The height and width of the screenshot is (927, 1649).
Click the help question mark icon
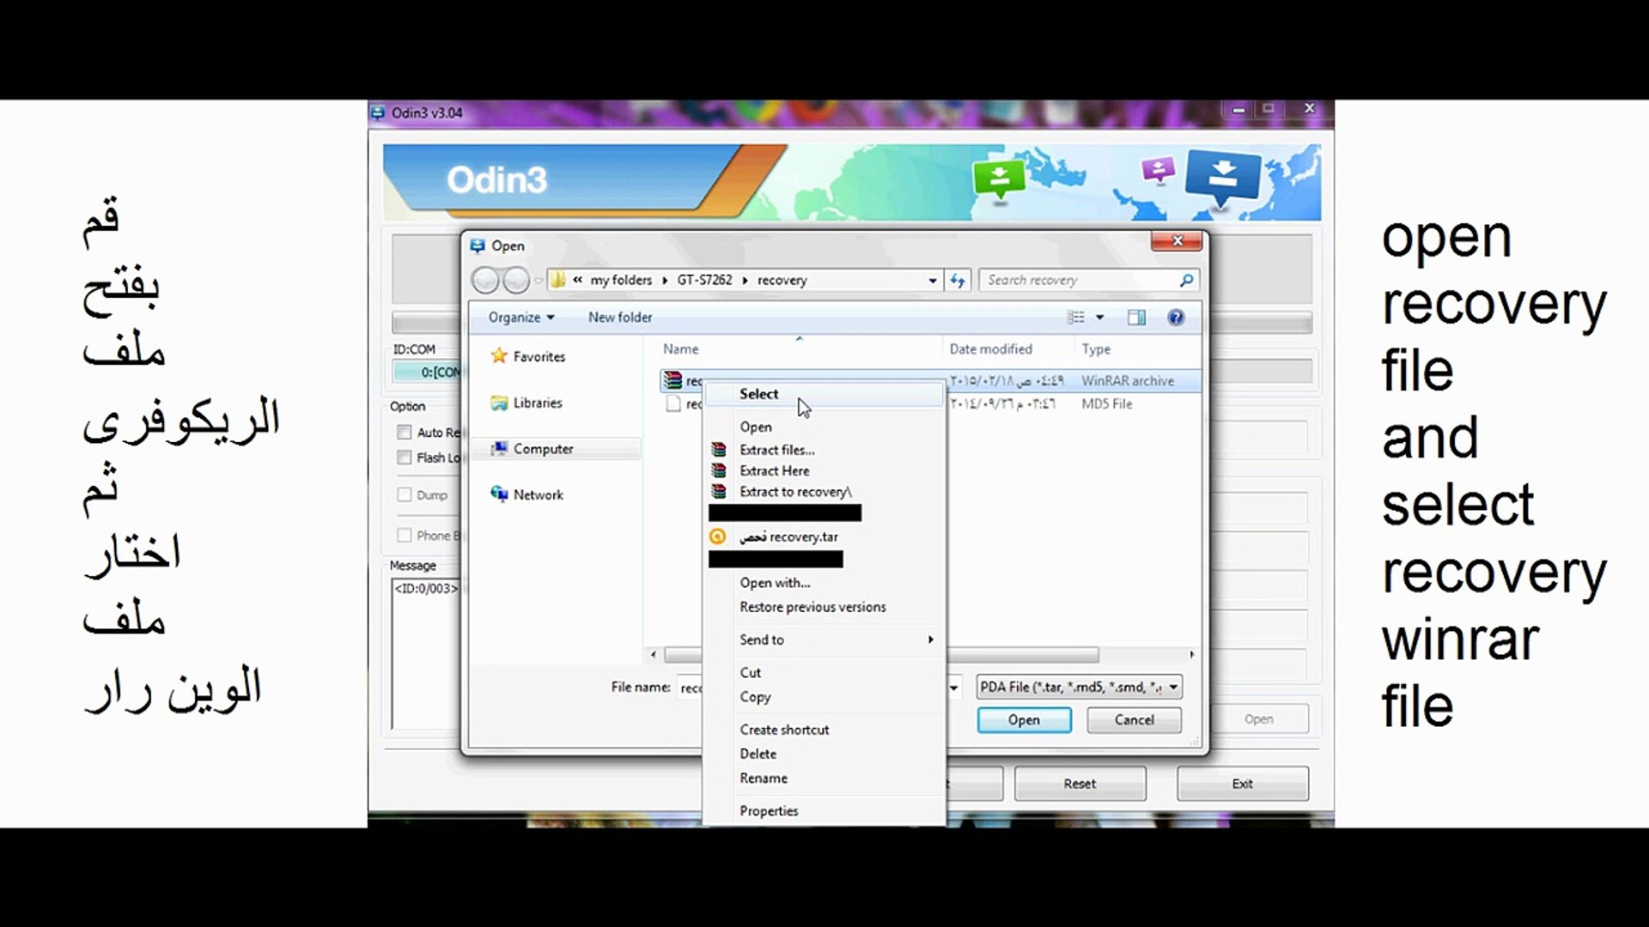coord(1176,318)
